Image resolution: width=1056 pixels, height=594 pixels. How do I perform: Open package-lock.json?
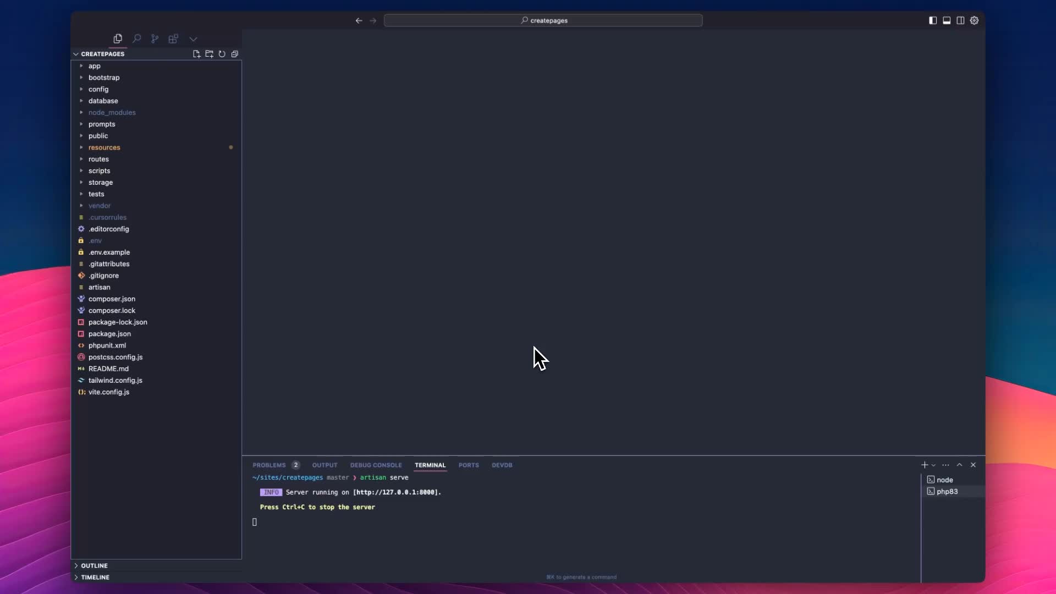[x=156, y=322]
